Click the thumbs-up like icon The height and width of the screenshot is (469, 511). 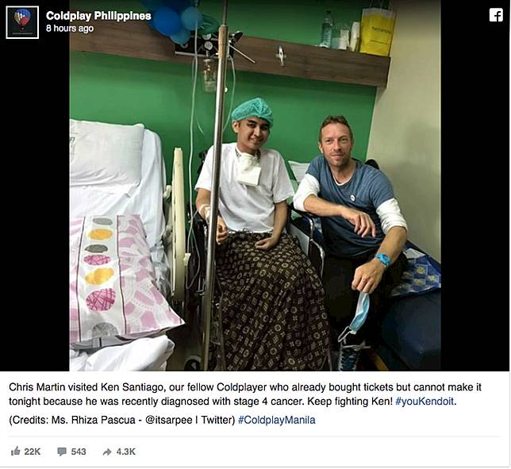click(x=15, y=452)
